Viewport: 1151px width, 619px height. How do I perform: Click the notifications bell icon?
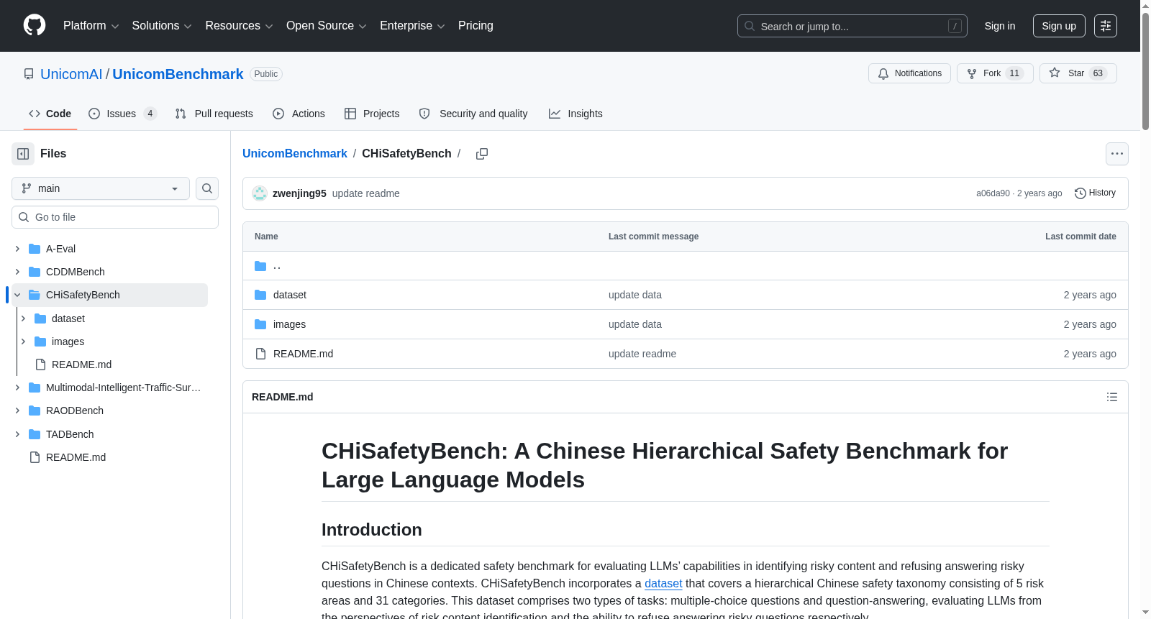[x=883, y=73]
